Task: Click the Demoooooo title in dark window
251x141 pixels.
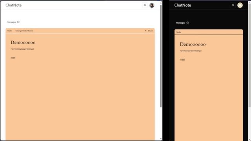Action: point(193,44)
